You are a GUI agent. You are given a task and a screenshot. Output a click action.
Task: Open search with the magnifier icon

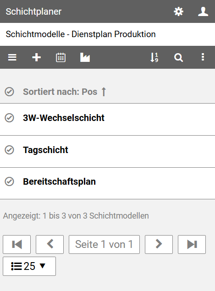(178, 57)
